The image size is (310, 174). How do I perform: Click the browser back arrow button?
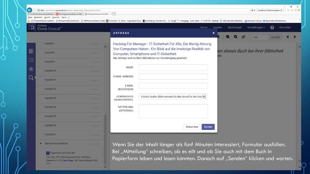tap(29, 10)
